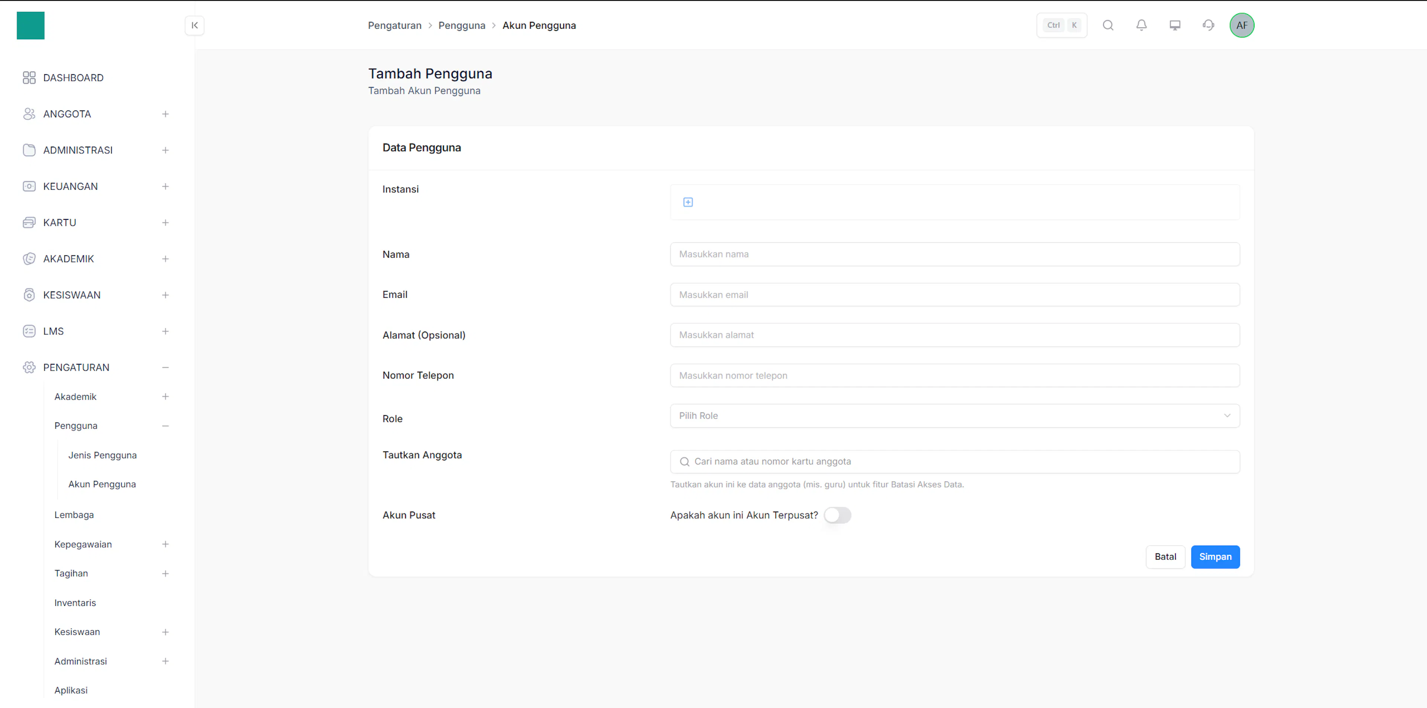Focus the Email input field
The image size is (1427, 708).
tap(954, 295)
